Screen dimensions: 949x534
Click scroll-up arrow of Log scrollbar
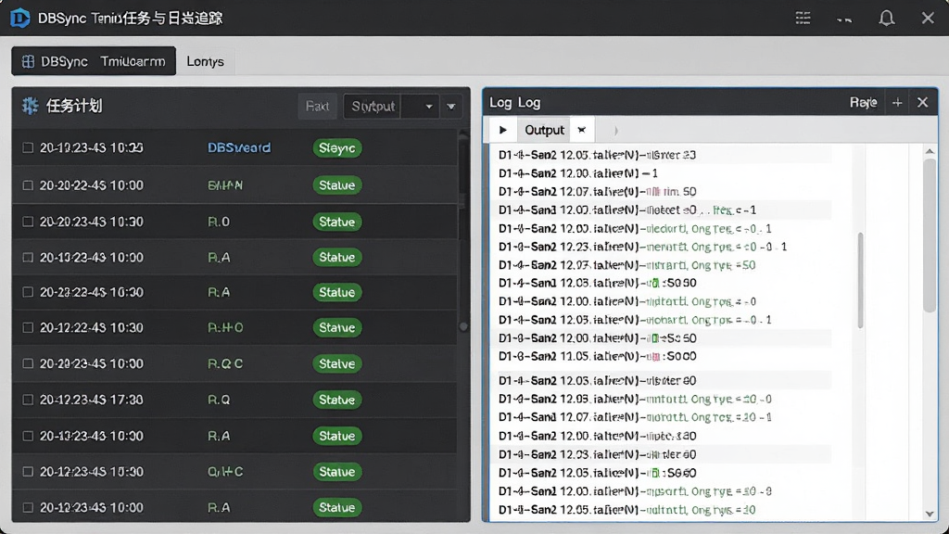tap(930, 151)
